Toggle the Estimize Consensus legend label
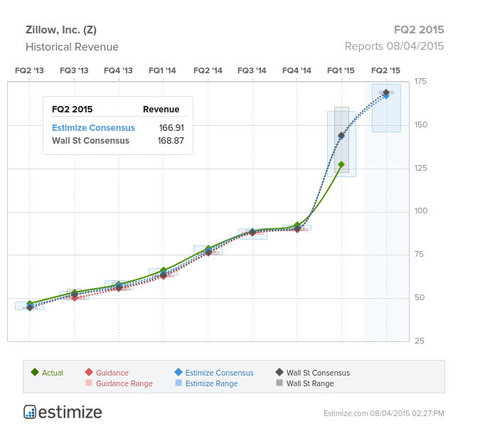Image resolution: width=480 pixels, height=441 pixels. [x=219, y=373]
